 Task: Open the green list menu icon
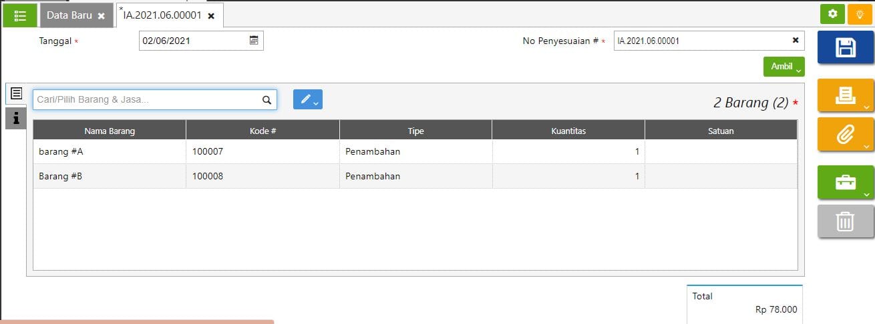[x=20, y=15]
